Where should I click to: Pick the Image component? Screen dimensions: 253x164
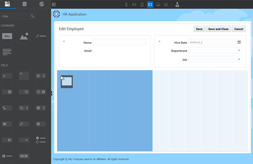pyautogui.click(x=24, y=36)
